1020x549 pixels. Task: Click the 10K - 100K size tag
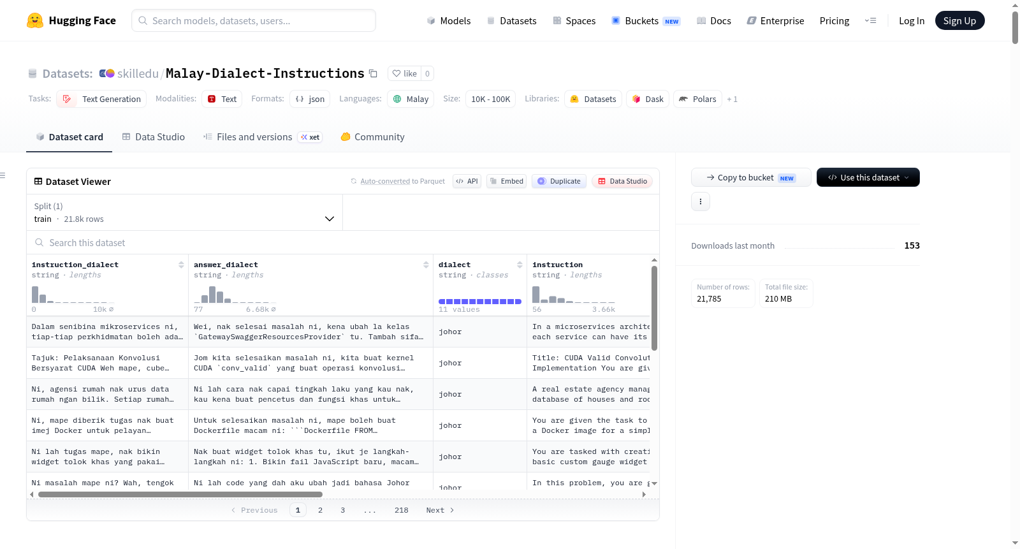click(x=490, y=99)
